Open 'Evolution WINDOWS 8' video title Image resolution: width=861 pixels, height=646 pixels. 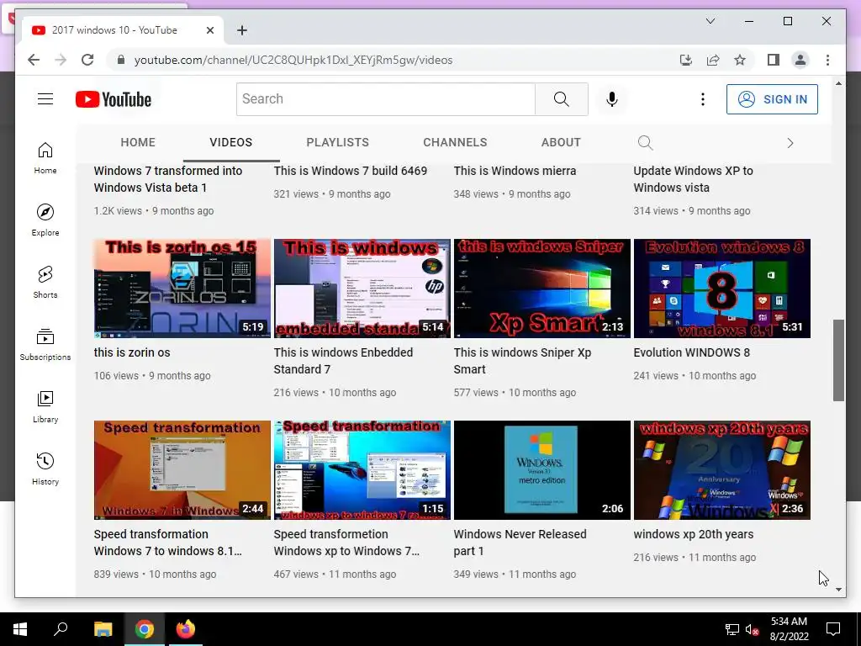(691, 352)
